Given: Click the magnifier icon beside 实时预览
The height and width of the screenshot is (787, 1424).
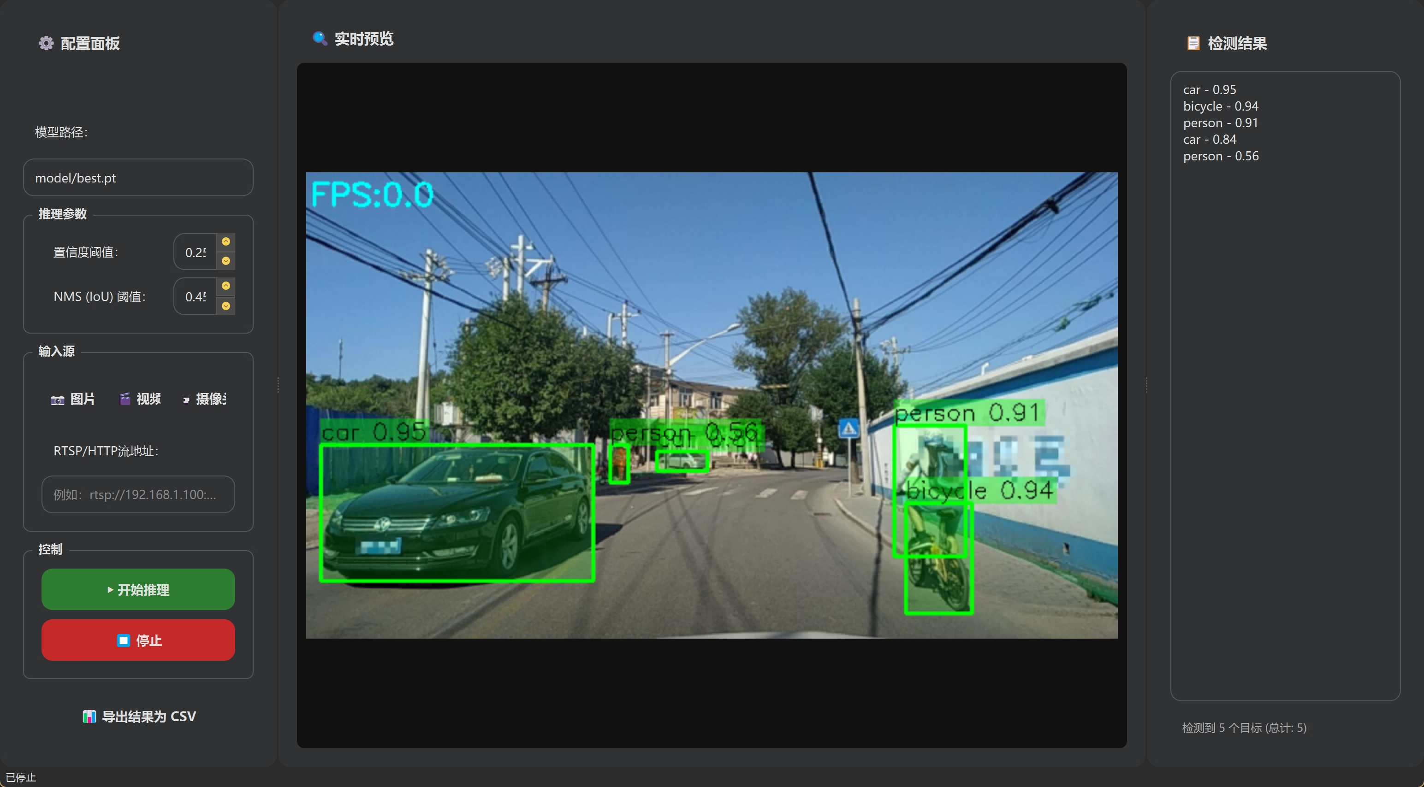Looking at the screenshot, I should coord(320,38).
